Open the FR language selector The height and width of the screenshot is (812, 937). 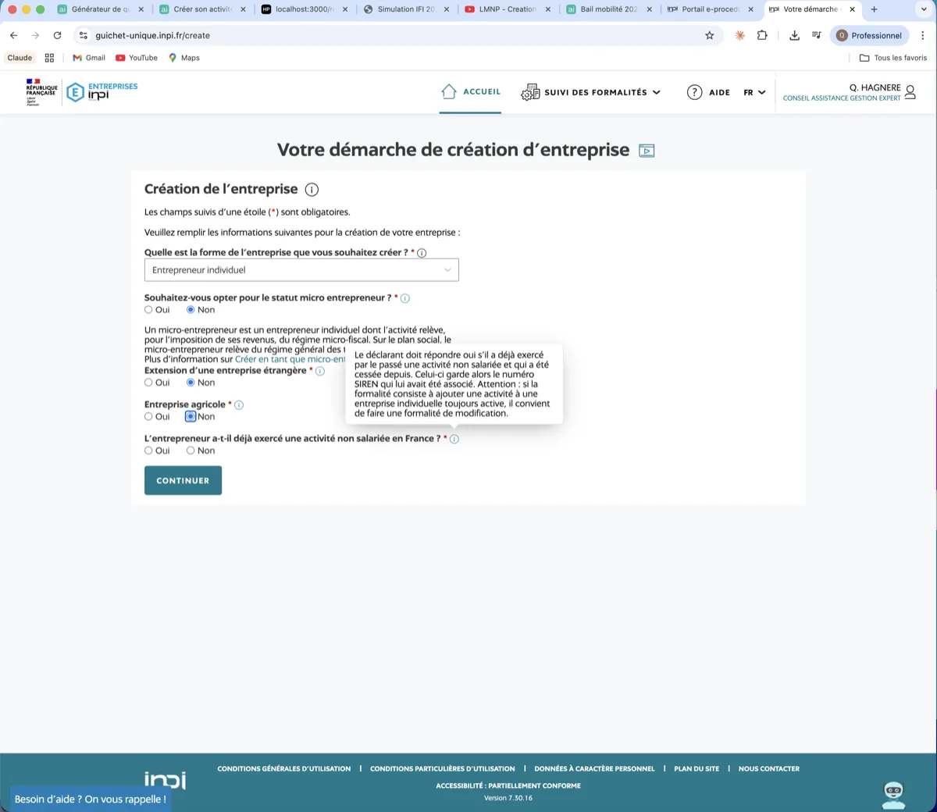coord(753,92)
